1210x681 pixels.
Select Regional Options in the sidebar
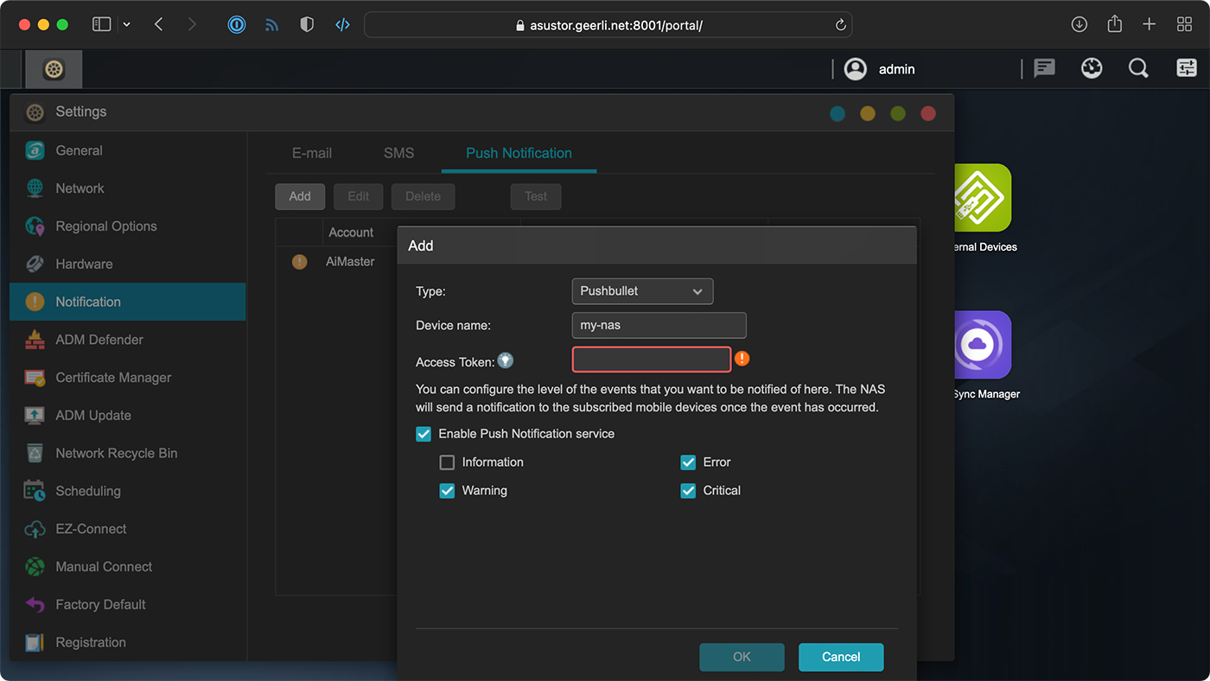(127, 226)
